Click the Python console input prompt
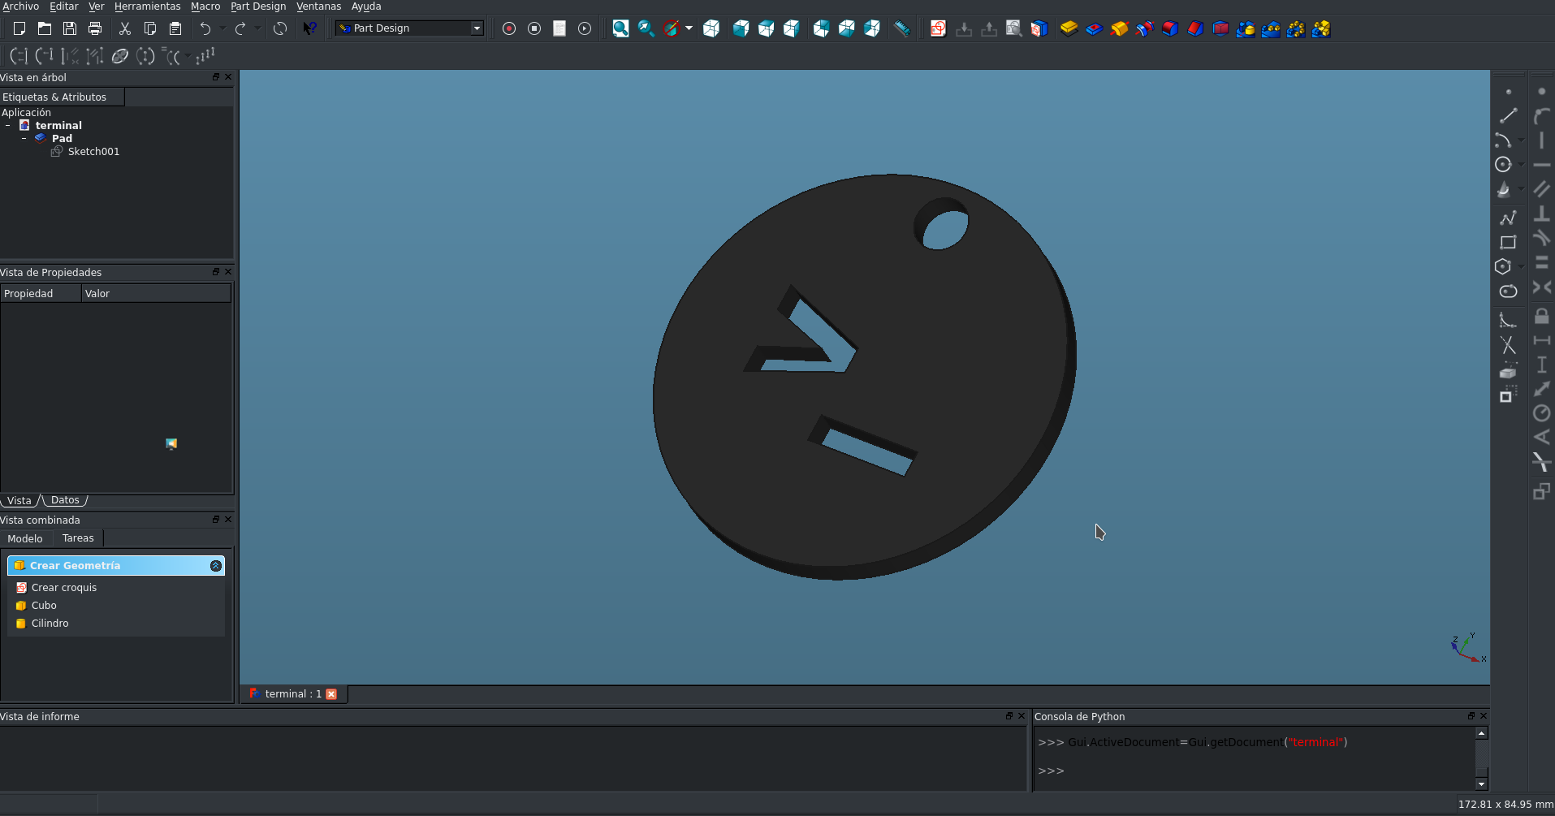This screenshot has height=816, width=1555. [x=1051, y=771]
